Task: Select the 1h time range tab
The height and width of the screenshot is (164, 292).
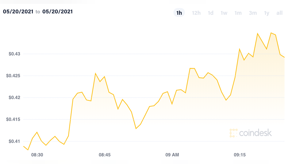Action: click(179, 13)
